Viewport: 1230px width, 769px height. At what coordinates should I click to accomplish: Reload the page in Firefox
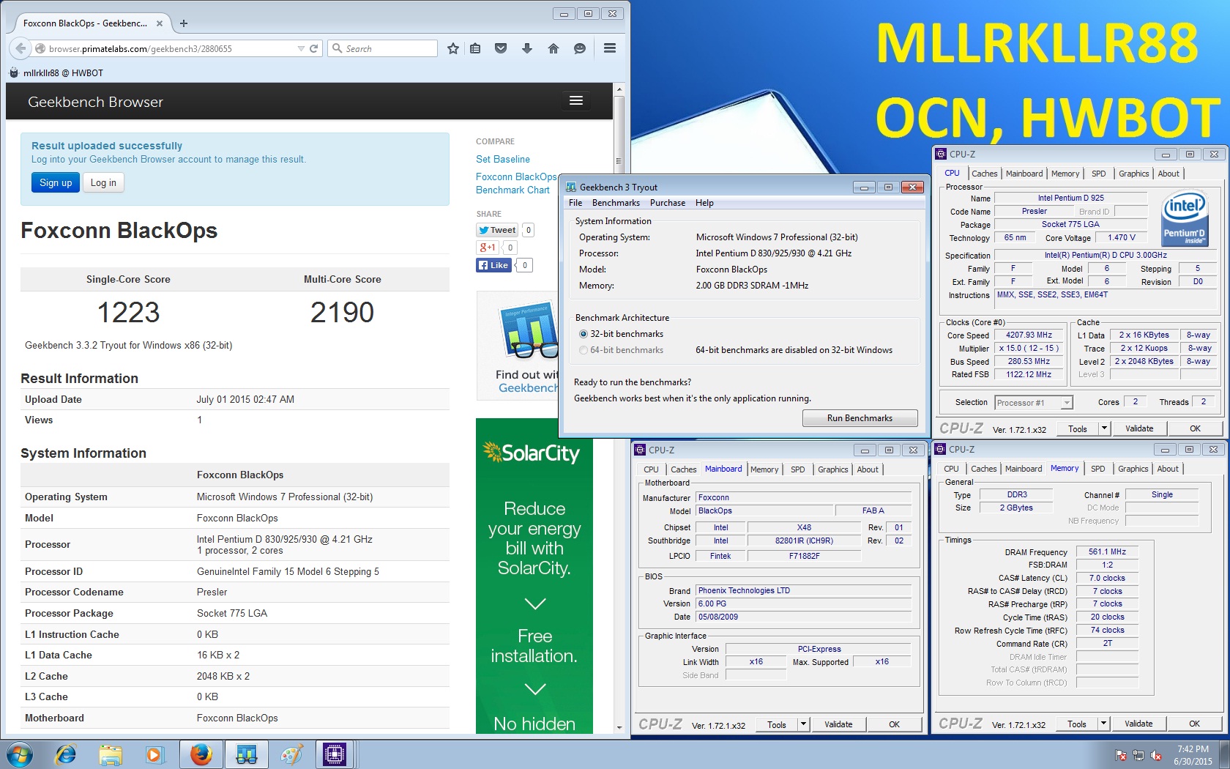(x=314, y=48)
